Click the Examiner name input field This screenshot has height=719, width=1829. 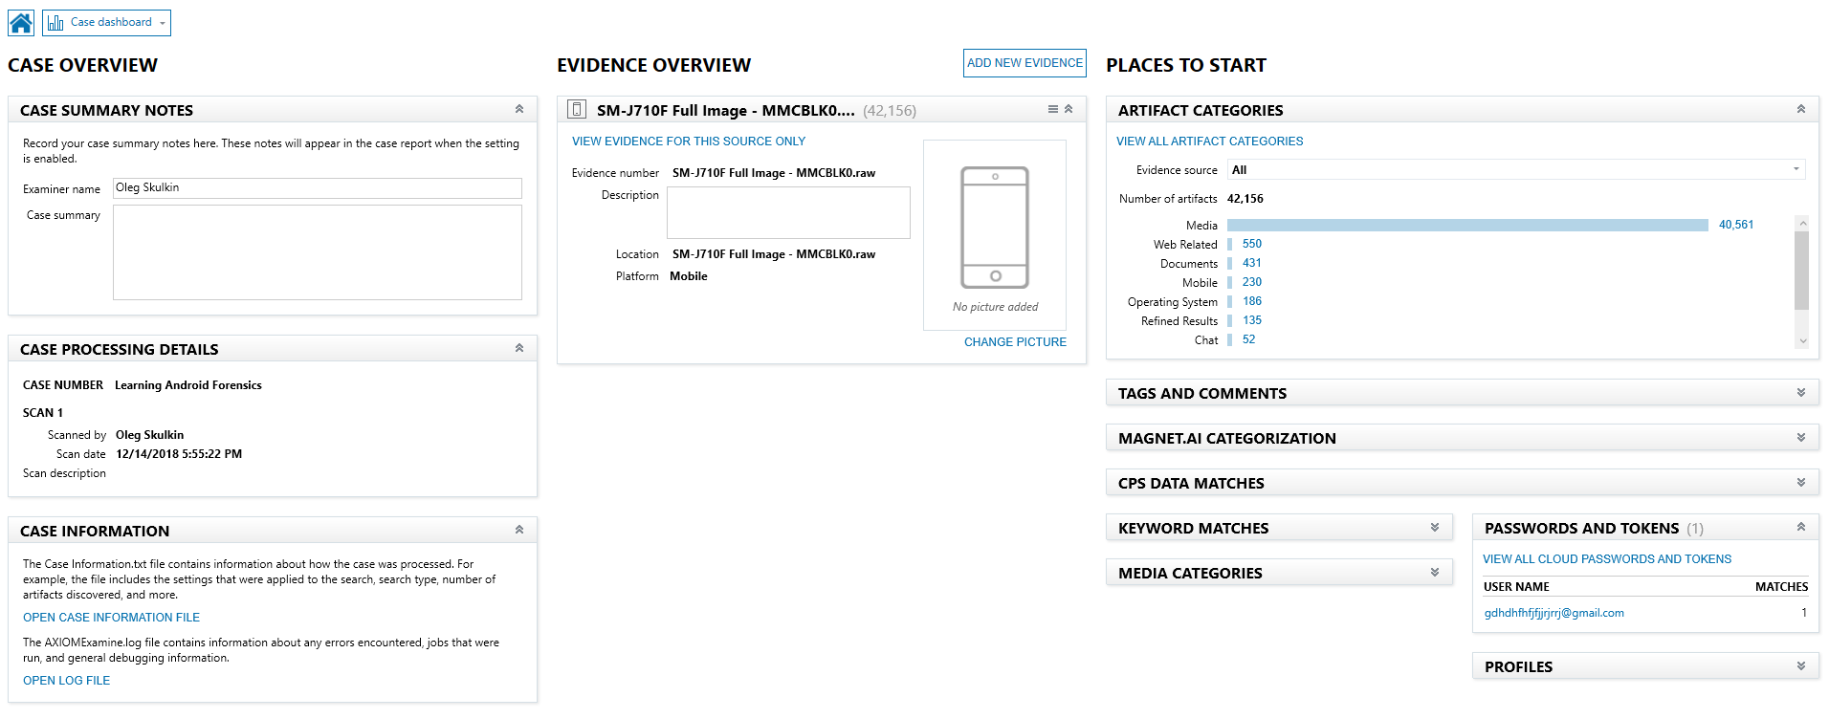[x=318, y=188]
